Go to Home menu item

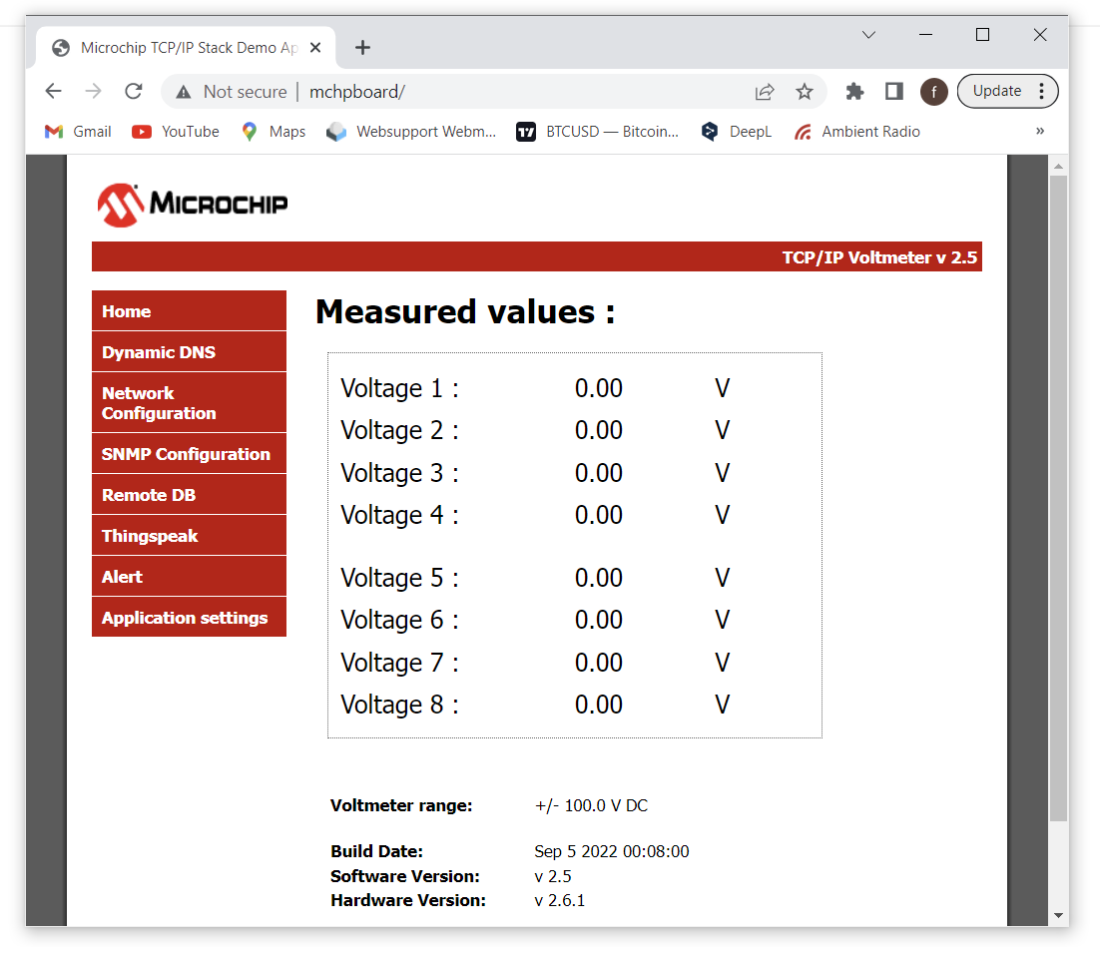[189, 310]
